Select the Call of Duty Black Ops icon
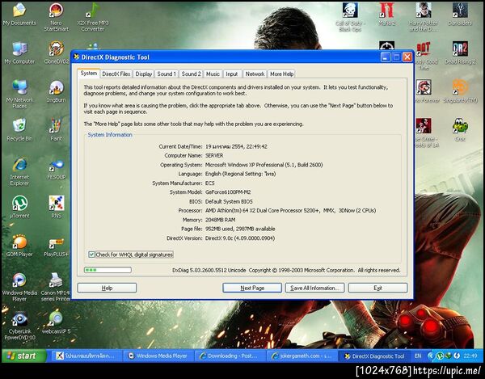485x379 pixels. 350,17
